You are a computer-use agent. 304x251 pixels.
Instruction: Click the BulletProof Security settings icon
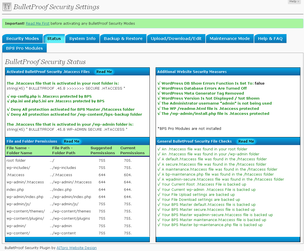point(7,7)
